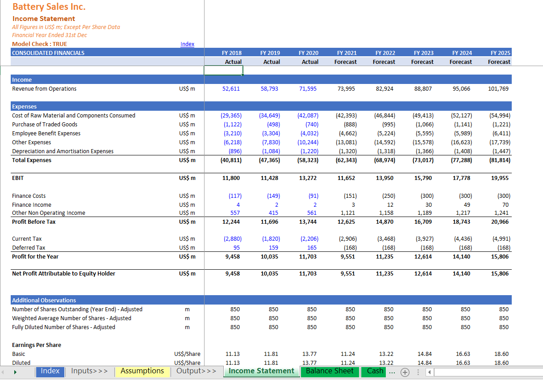The image size is (543, 380).
Task: Click 'CONSOLIDATED FINANCIALS' header cell
Action: pos(48,53)
